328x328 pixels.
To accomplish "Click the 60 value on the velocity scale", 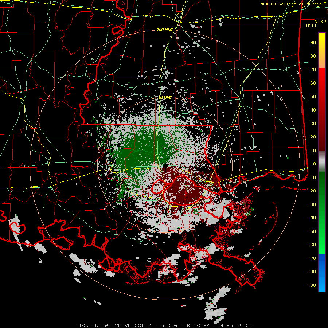I will point(313,83).
